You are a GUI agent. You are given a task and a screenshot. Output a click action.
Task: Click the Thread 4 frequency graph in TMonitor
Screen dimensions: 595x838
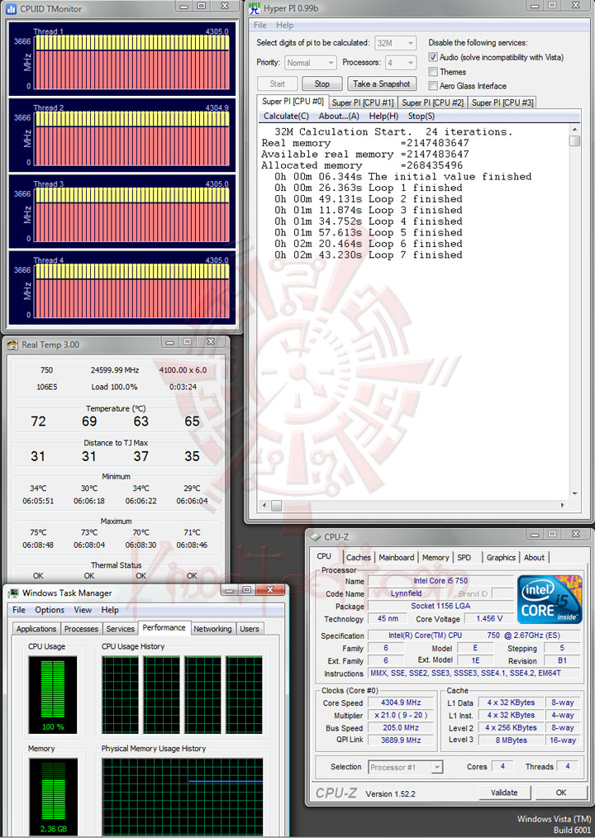[132, 291]
